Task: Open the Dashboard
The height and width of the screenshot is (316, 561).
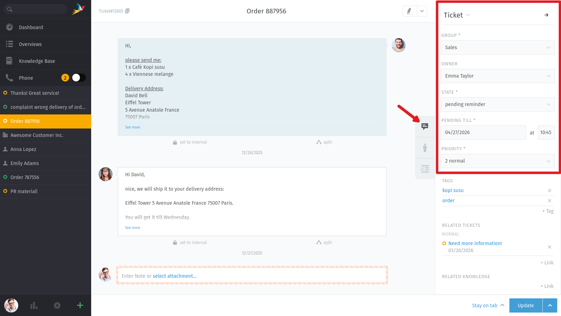Action: [x=46, y=27]
